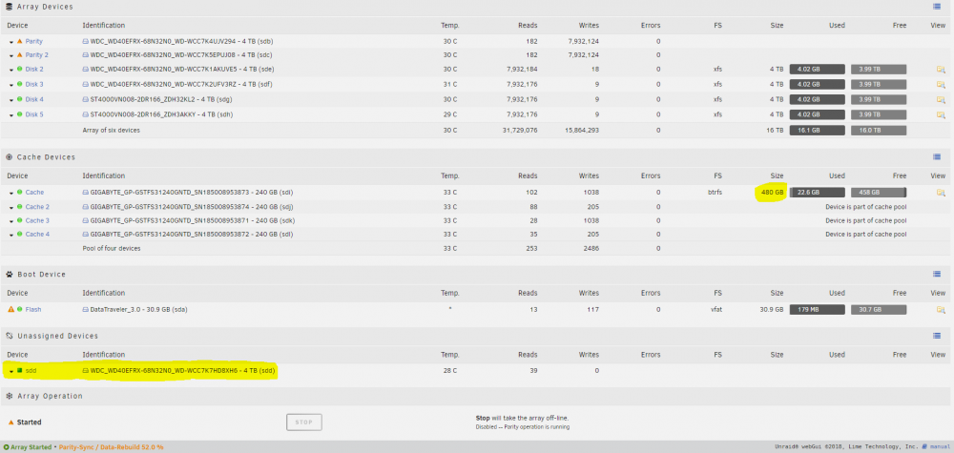Screen dimensions: 954x453
Task: Click the orange warning triangle beside Parity 2
Action: (19, 54)
